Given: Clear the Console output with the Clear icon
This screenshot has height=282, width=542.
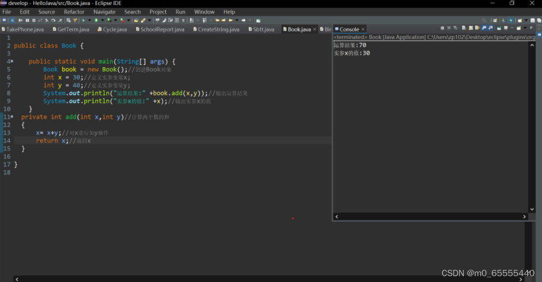Looking at the screenshot, I should (x=464, y=28).
